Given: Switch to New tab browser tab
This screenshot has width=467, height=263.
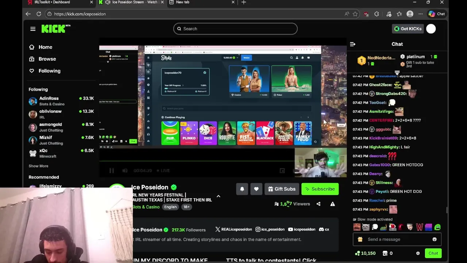Looking at the screenshot, I should (202, 2).
